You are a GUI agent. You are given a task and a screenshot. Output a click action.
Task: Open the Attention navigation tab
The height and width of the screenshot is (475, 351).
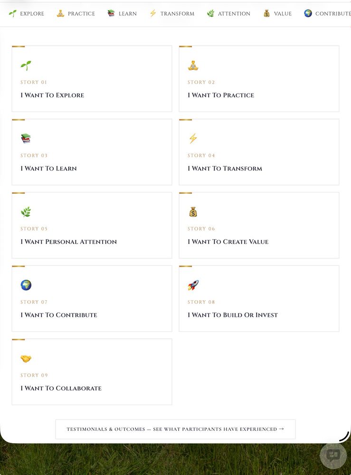pos(228,14)
